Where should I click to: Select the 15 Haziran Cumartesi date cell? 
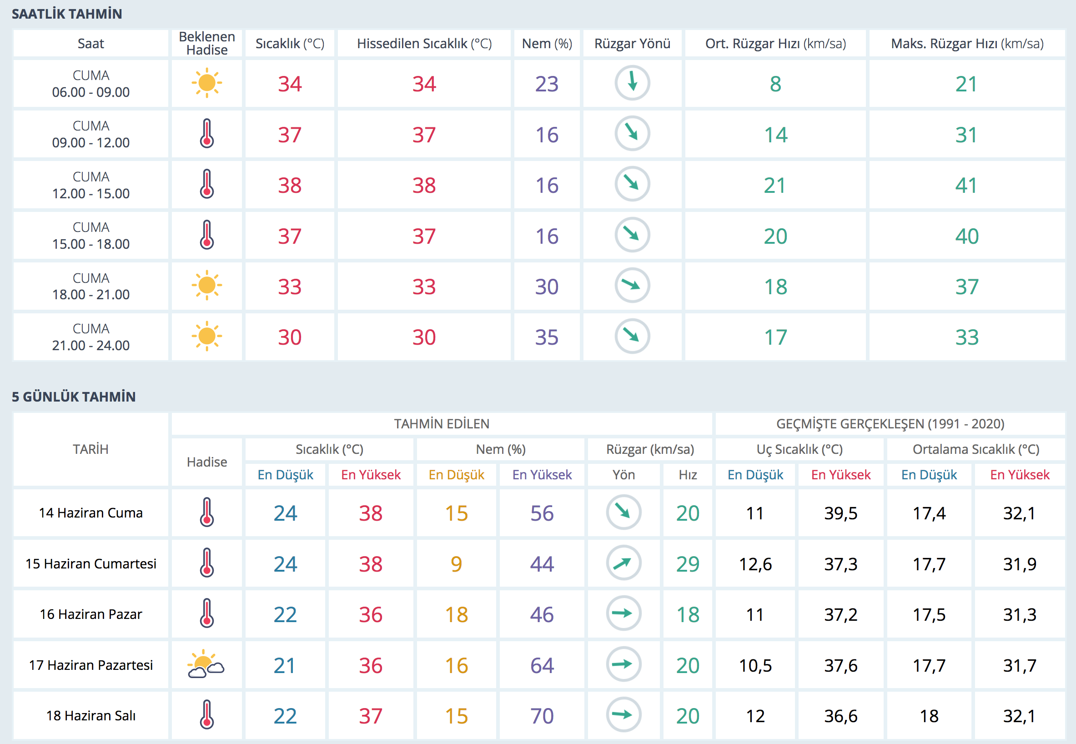click(91, 563)
